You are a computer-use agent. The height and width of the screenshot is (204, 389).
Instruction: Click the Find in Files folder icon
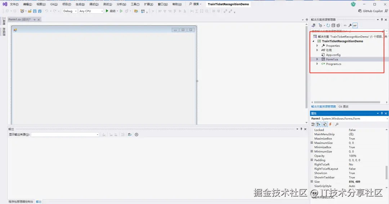click(136, 11)
